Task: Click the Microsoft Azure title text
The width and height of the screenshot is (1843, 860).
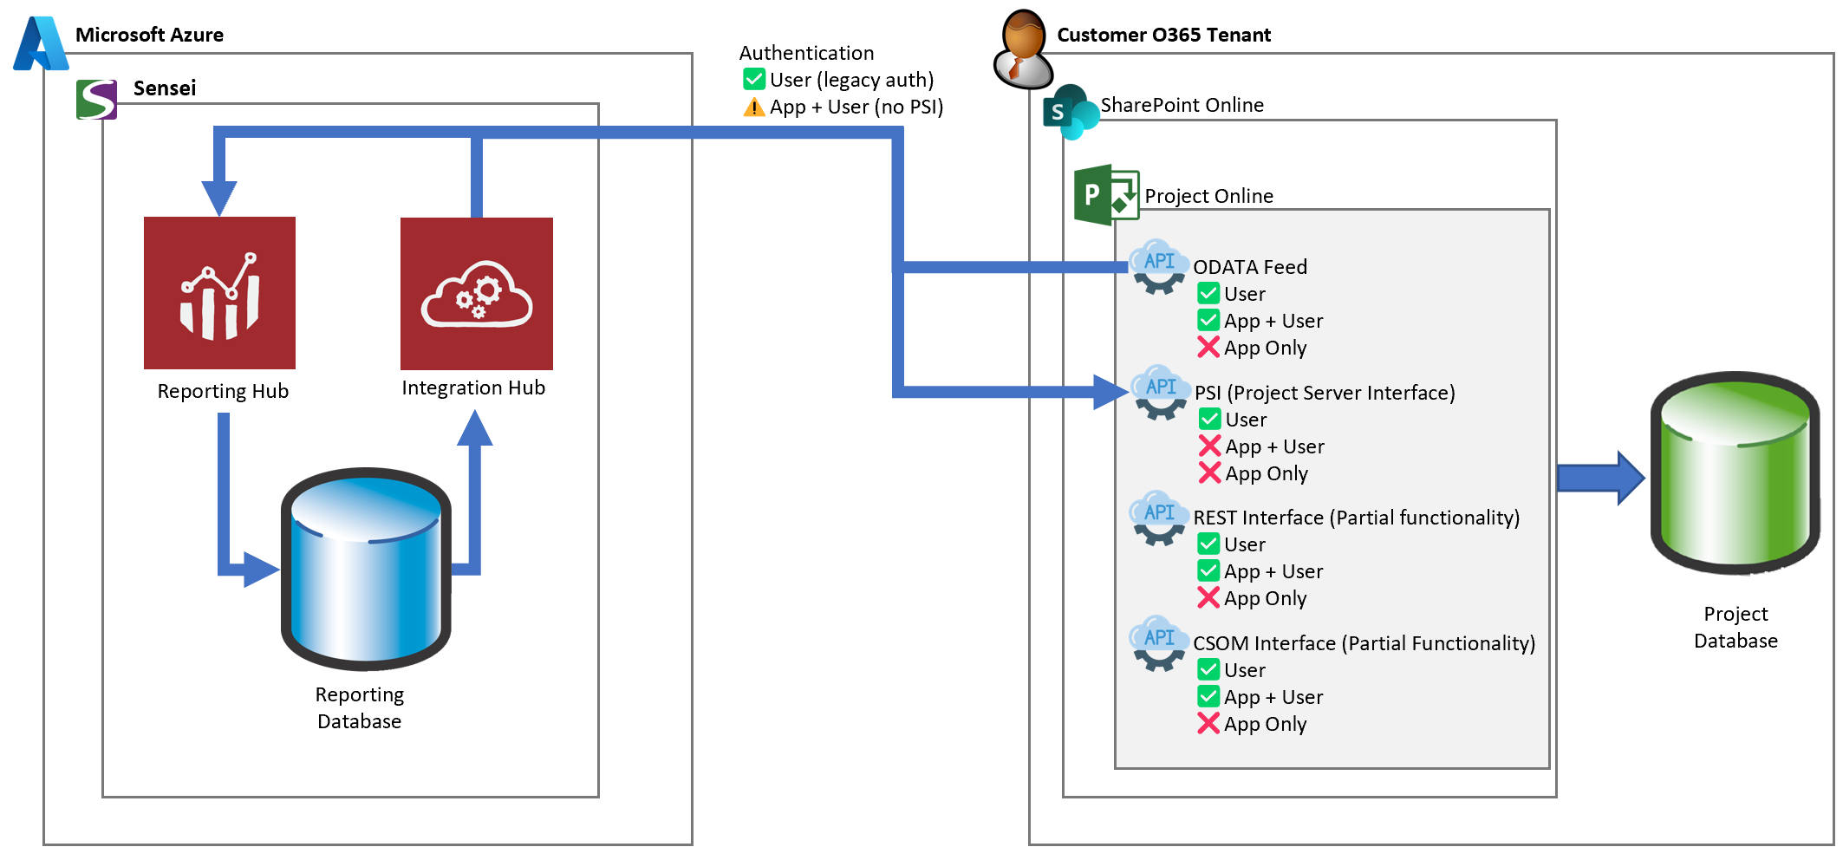Action: 149,35
